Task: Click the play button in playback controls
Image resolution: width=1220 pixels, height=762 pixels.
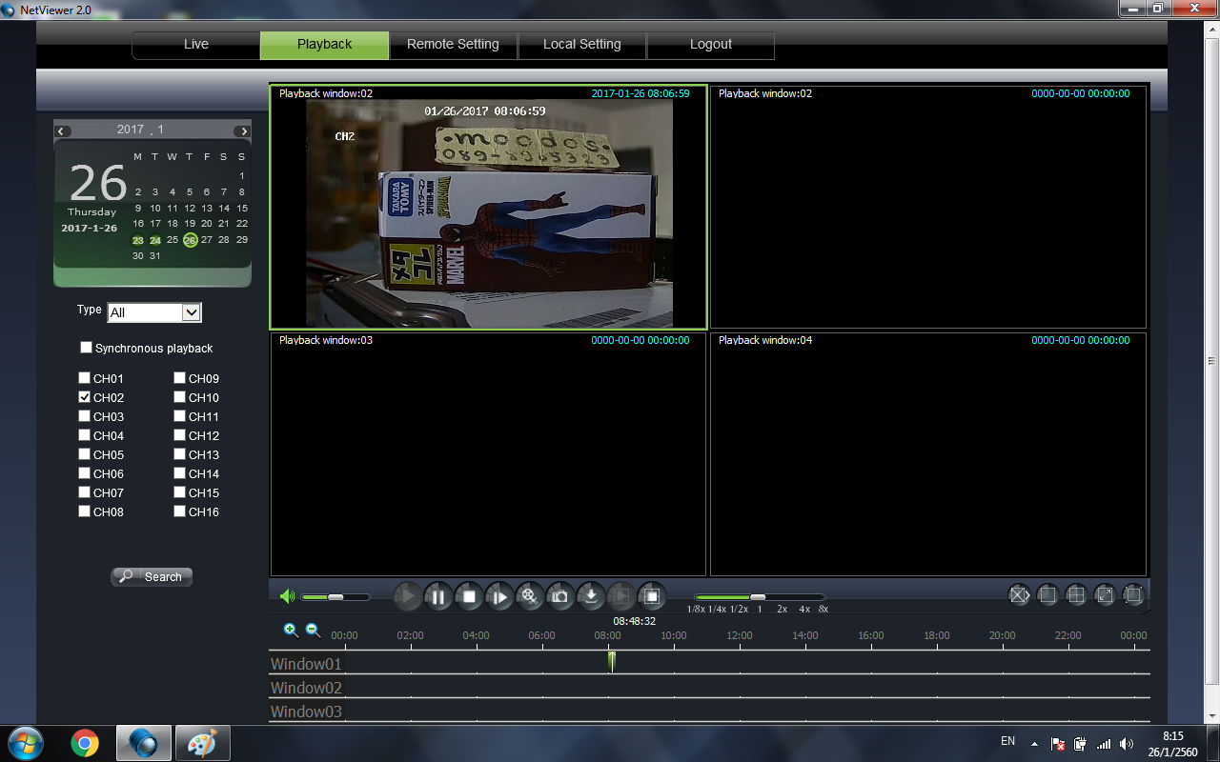Action: 407,597
